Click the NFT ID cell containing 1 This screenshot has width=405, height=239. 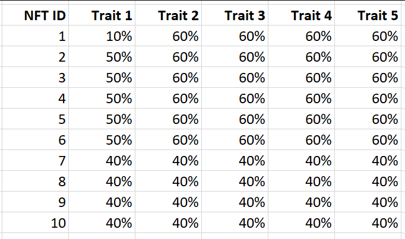tap(62, 37)
